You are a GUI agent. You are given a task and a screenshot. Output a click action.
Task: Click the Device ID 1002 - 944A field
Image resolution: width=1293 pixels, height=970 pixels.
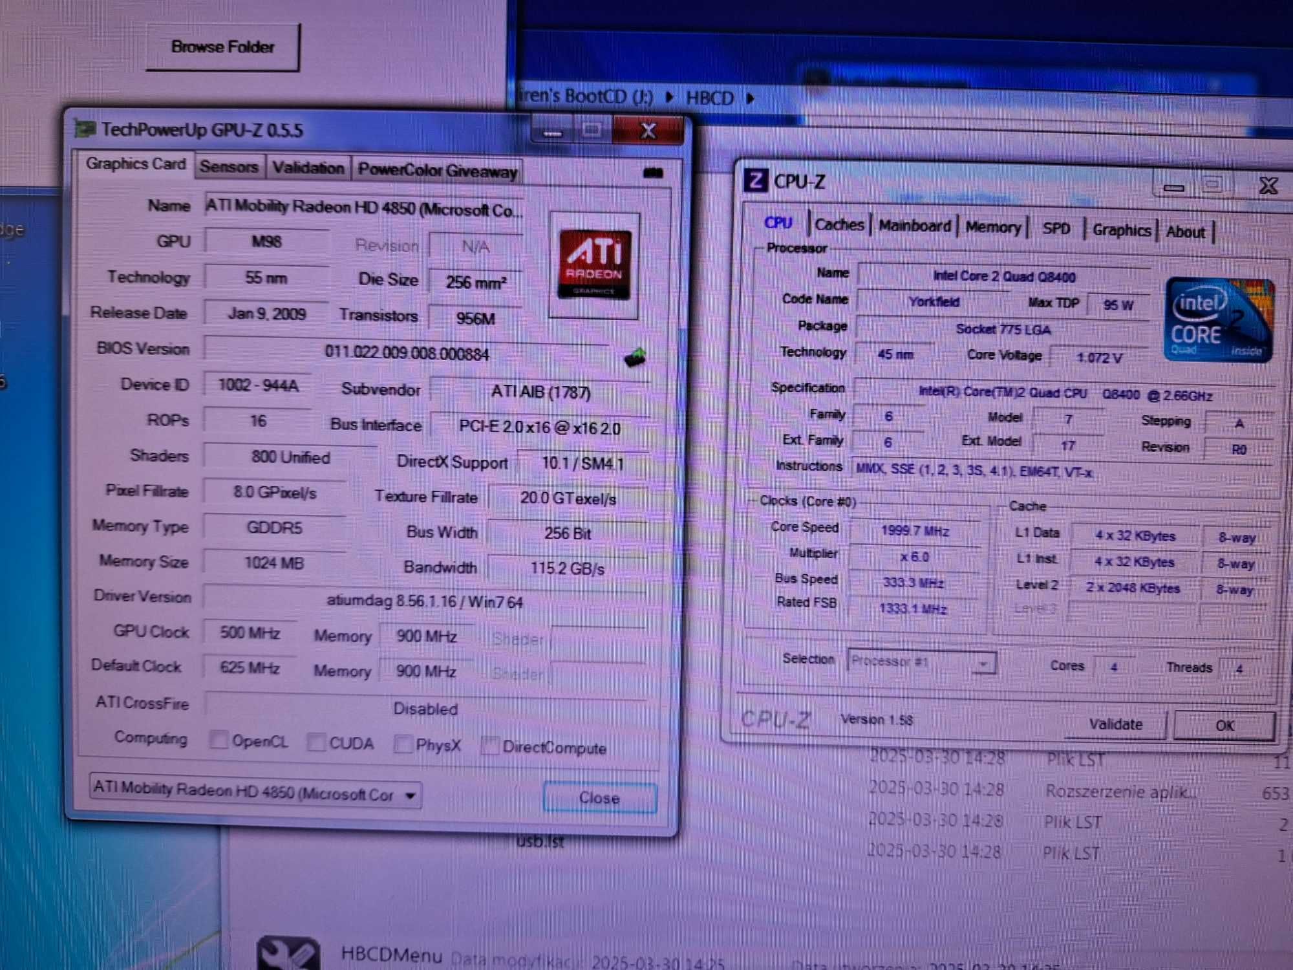pyautogui.click(x=258, y=385)
